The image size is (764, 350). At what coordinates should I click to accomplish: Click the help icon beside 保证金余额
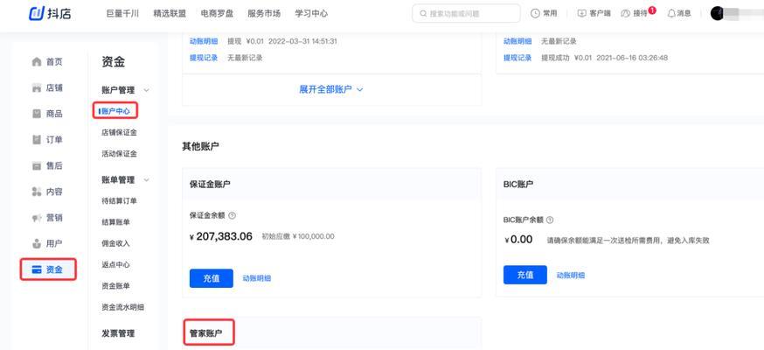pyautogui.click(x=232, y=215)
